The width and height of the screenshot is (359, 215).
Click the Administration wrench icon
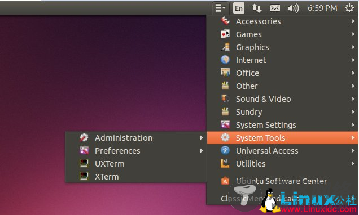pos(84,138)
